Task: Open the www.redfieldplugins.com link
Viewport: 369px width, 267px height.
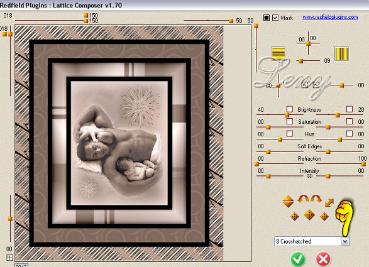Action: (x=330, y=17)
